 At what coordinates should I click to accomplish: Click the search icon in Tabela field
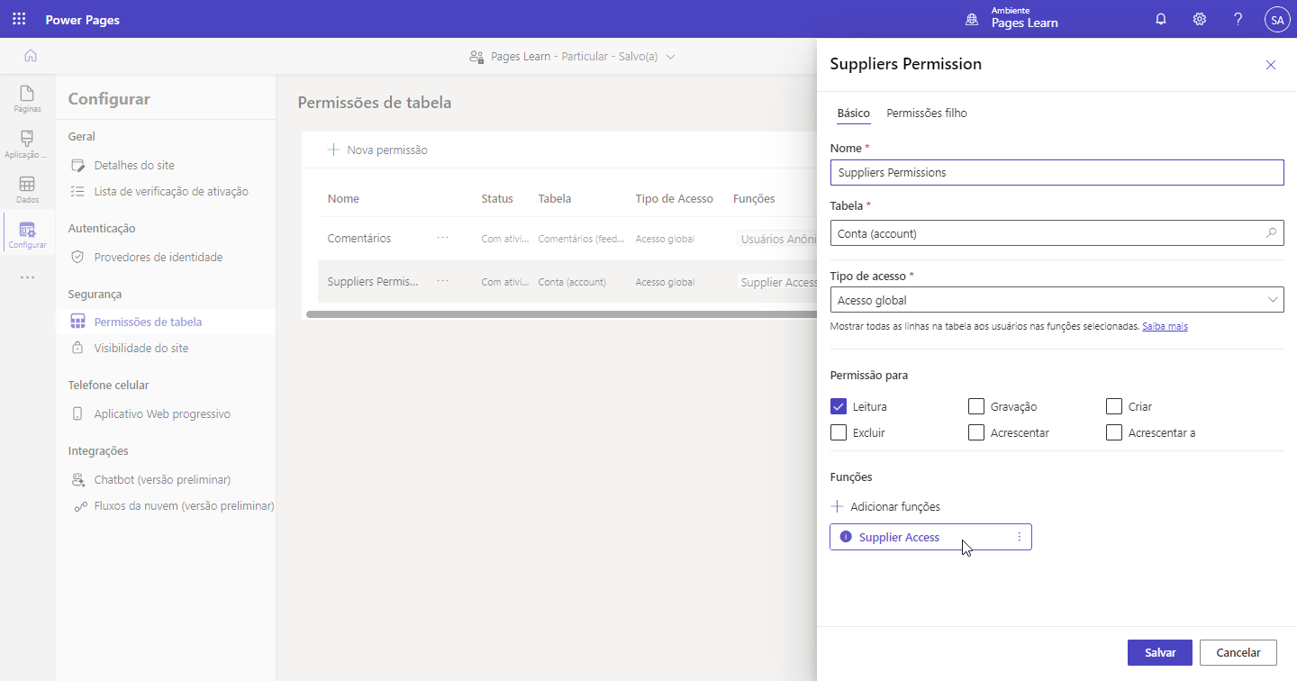[1271, 233]
